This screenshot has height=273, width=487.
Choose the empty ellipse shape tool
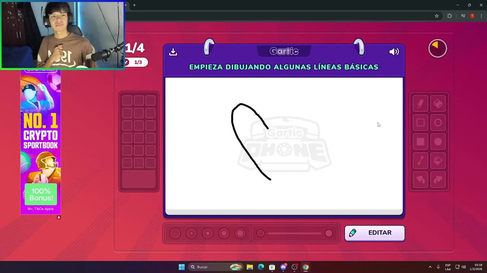[x=438, y=122]
